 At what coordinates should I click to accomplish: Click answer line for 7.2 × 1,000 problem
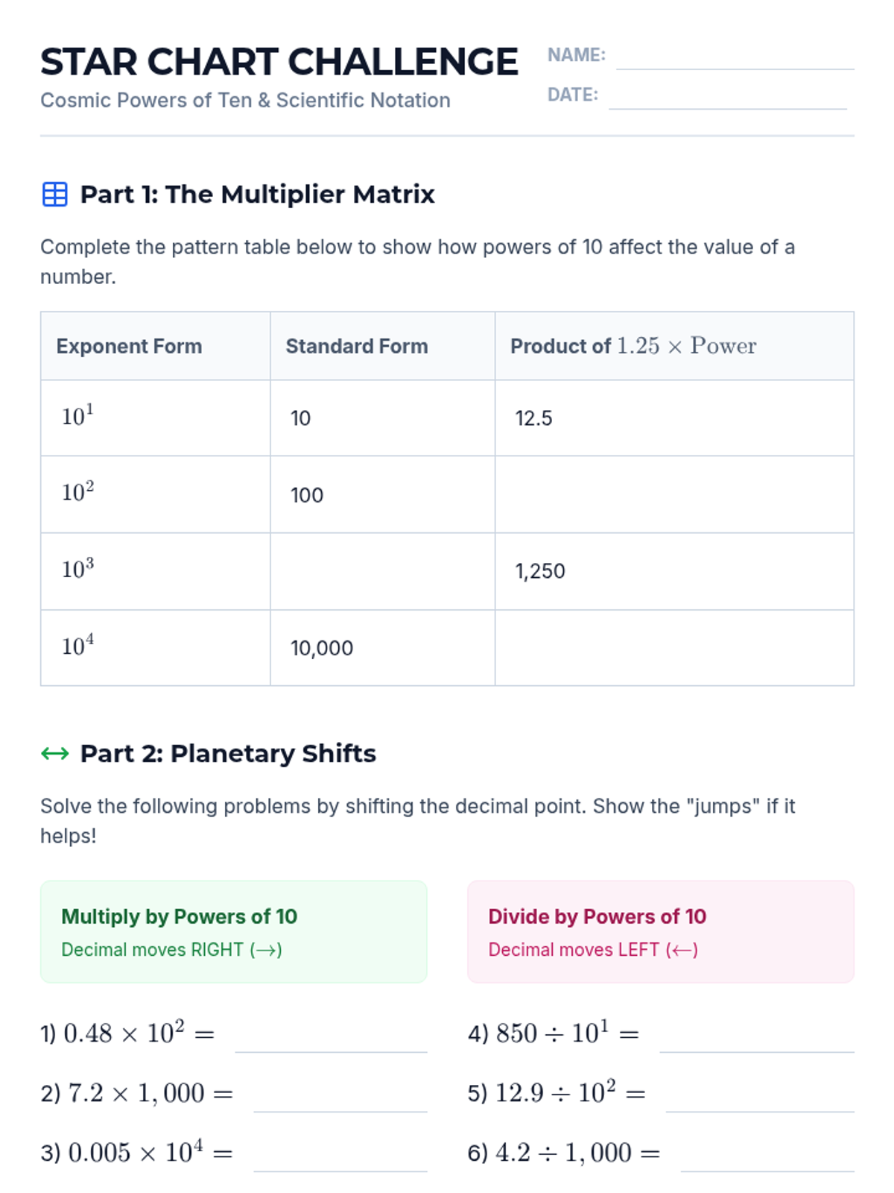tap(340, 1099)
